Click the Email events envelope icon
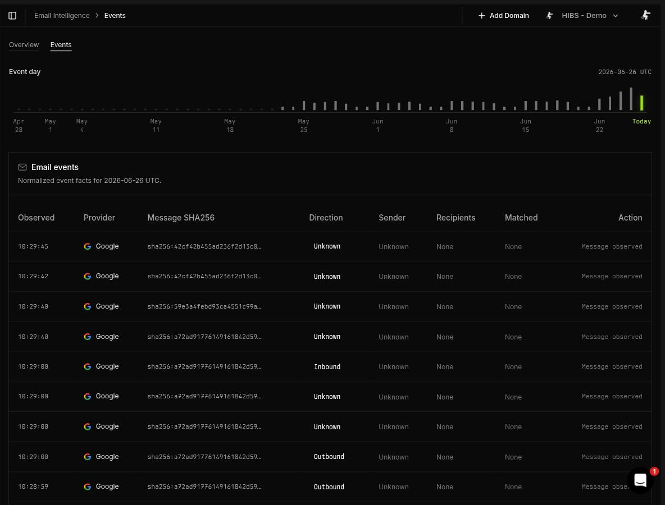Image resolution: width=665 pixels, height=505 pixels. coord(22,167)
